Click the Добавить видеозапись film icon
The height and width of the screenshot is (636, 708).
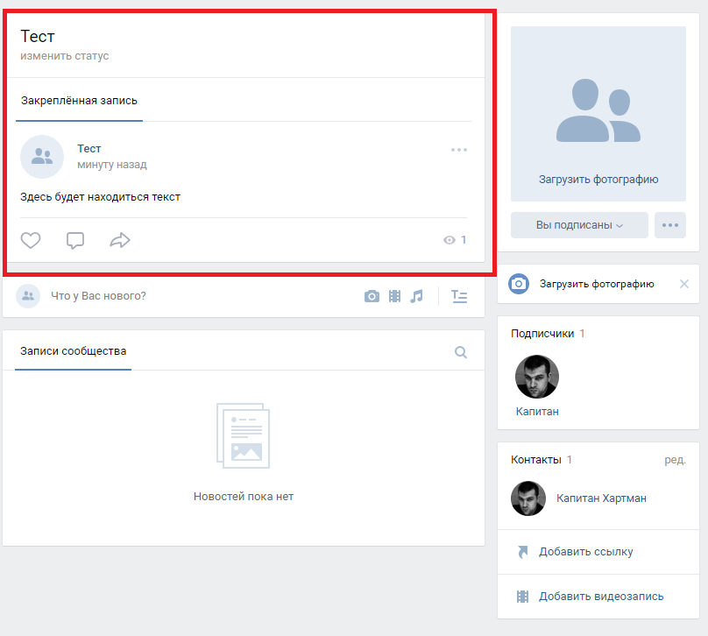click(x=522, y=597)
